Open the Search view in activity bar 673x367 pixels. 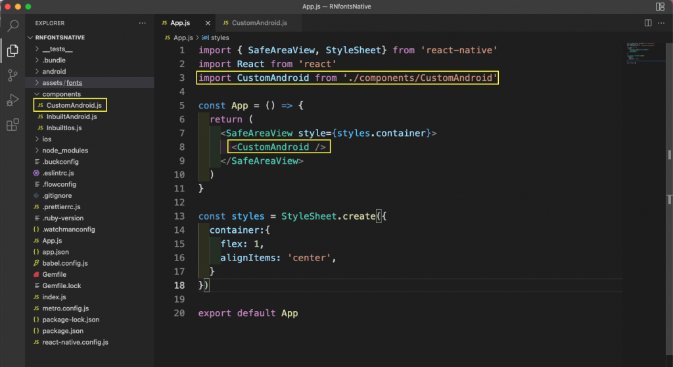tap(13, 26)
